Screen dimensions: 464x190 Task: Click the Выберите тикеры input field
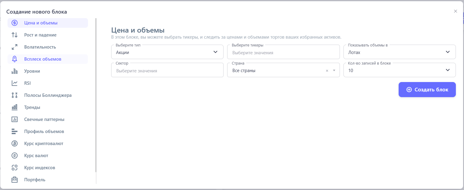(x=283, y=52)
